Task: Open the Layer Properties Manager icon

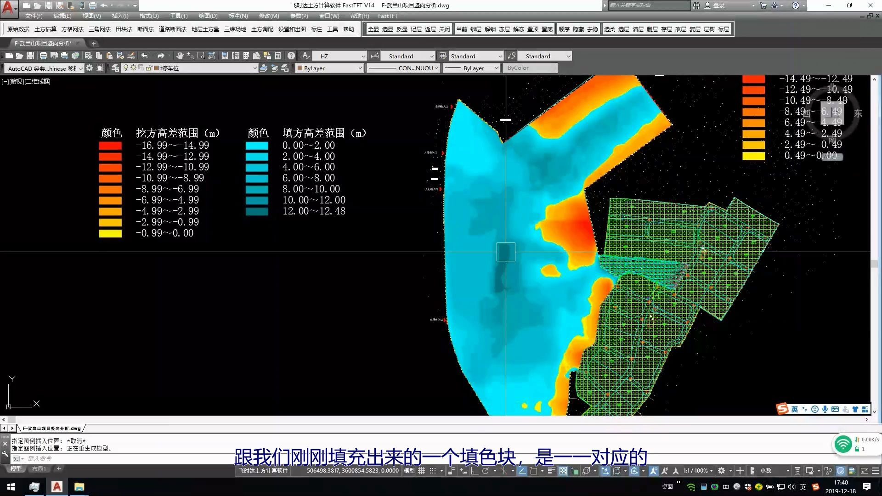Action: click(115, 68)
